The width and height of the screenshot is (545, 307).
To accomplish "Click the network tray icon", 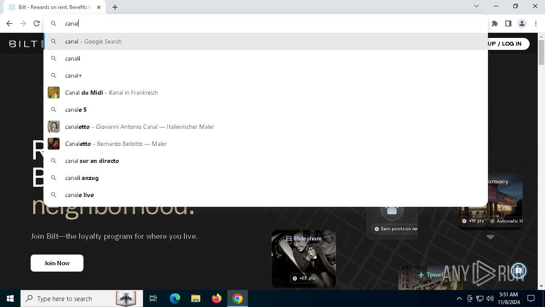I will 480,298.
